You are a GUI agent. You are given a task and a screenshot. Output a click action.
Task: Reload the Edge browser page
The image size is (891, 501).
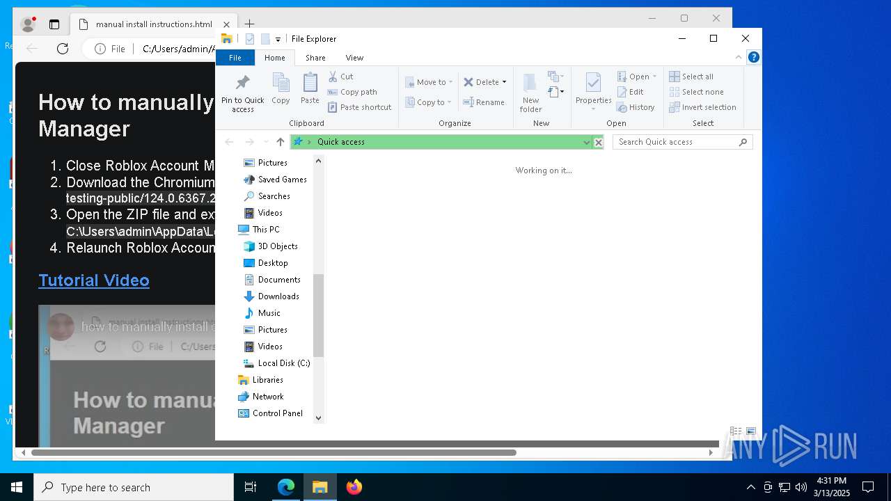tap(63, 49)
